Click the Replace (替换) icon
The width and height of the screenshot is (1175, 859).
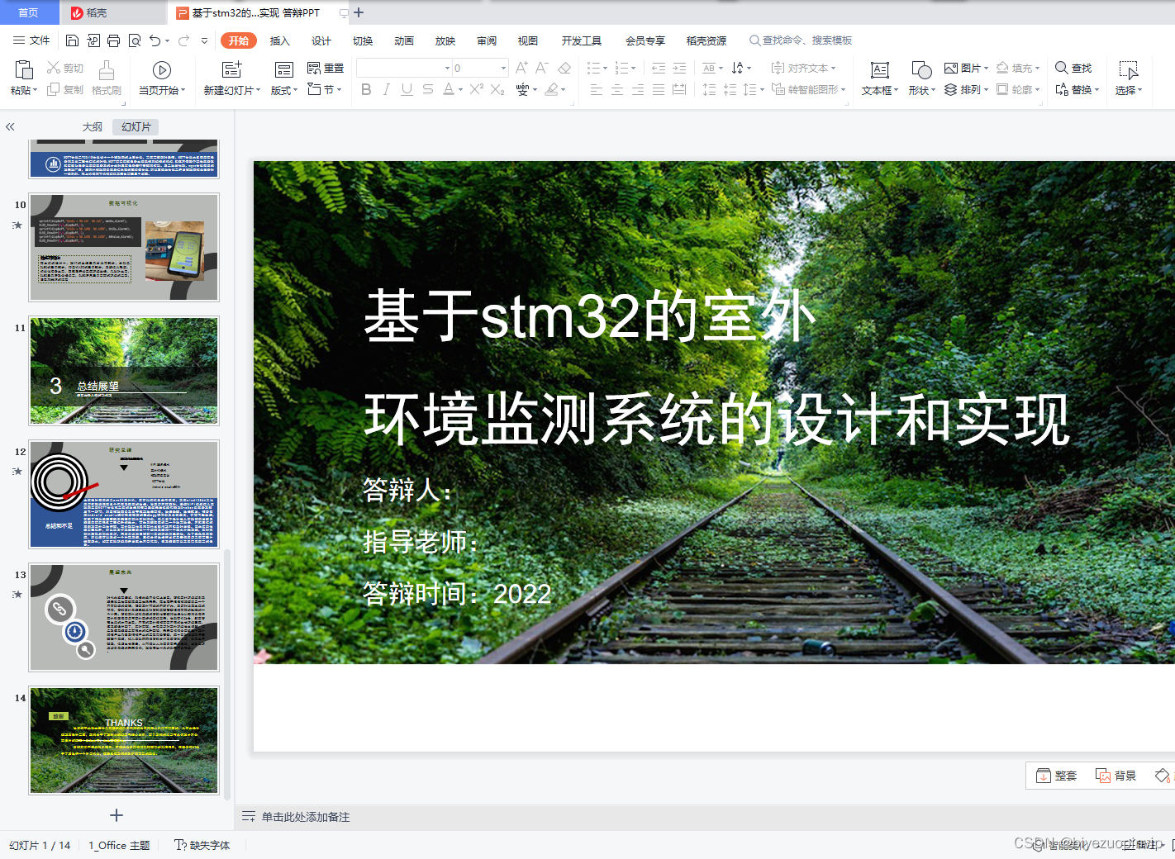coord(1062,89)
